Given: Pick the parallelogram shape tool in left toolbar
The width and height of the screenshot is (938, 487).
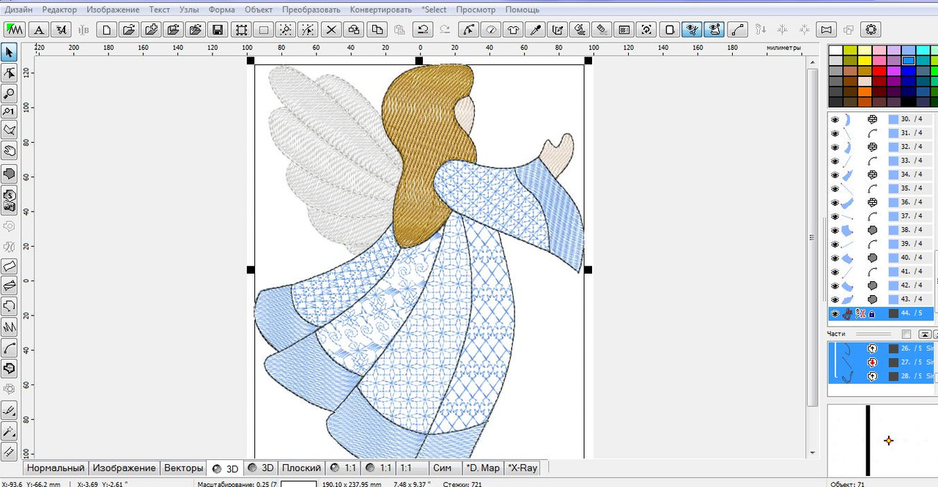Looking at the screenshot, I should (x=10, y=265).
